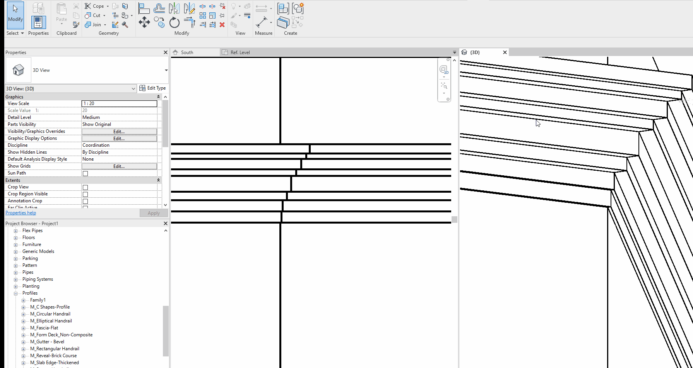The width and height of the screenshot is (693, 368).
Task: Collapse the Profiles node
Action: [15, 293]
